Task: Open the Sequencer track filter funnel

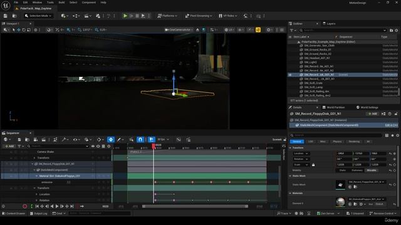Action: [19, 146]
